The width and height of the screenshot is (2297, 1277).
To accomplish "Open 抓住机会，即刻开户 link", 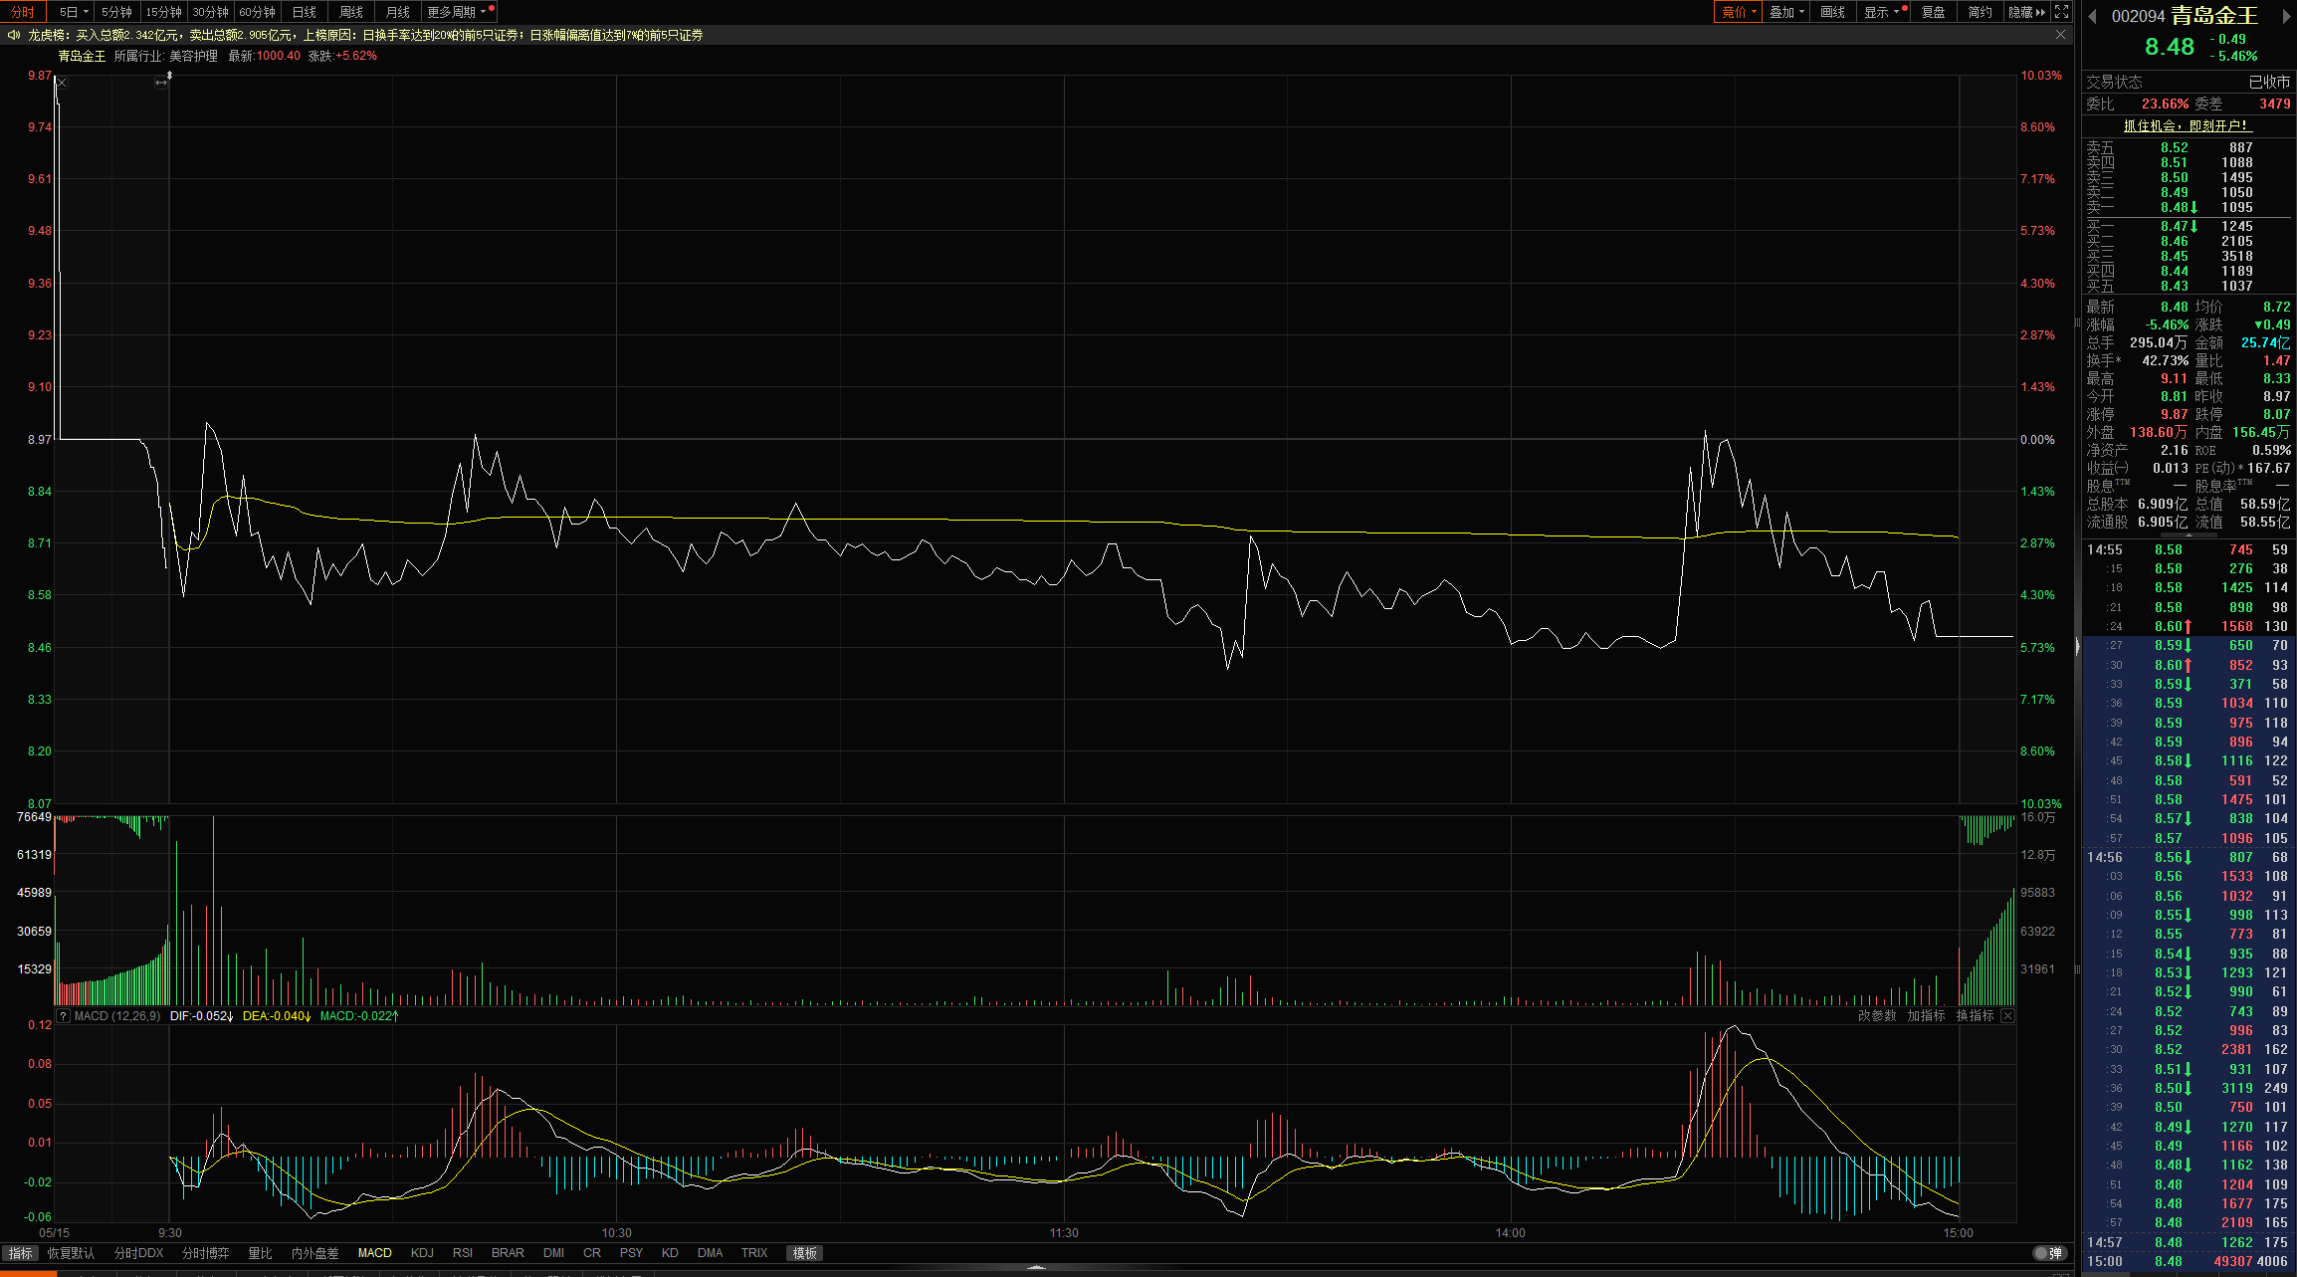I will [2186, 125].
